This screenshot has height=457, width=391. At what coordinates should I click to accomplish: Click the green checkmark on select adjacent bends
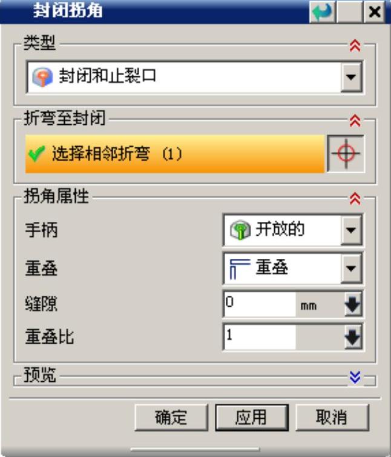(x=37, y=153)
